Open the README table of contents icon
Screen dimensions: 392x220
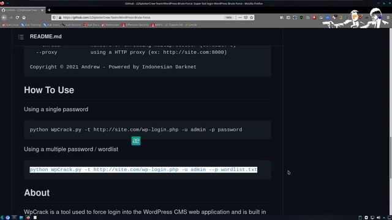pyautogui.click(x=21, y=37)
